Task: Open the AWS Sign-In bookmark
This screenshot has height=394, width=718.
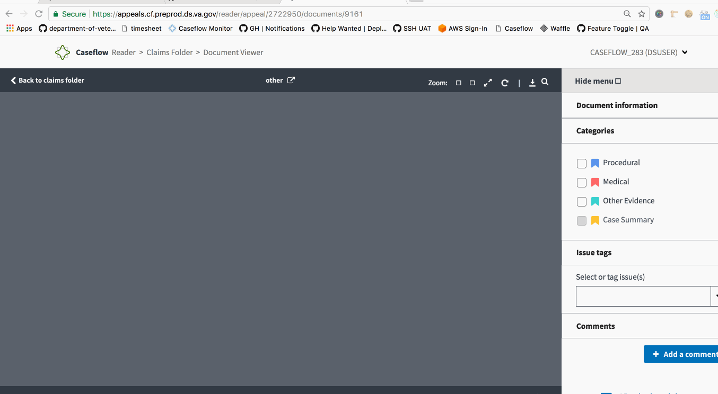Action: (x=463, y=29)
